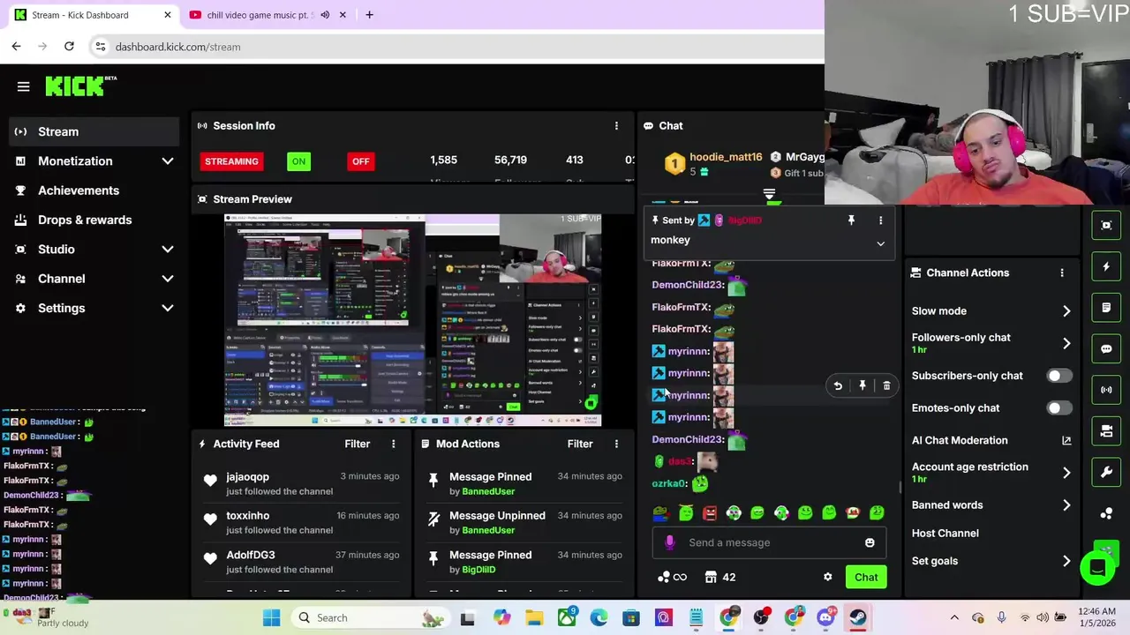
Task: Open Followers-only chat options arrow
Action: [x=1066, y=343]
